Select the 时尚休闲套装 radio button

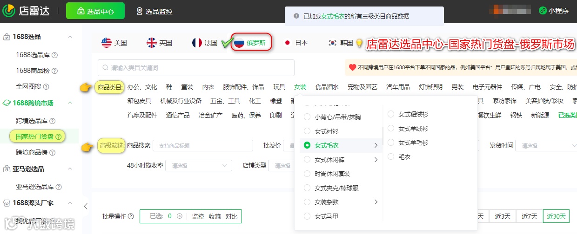point(307,174)
